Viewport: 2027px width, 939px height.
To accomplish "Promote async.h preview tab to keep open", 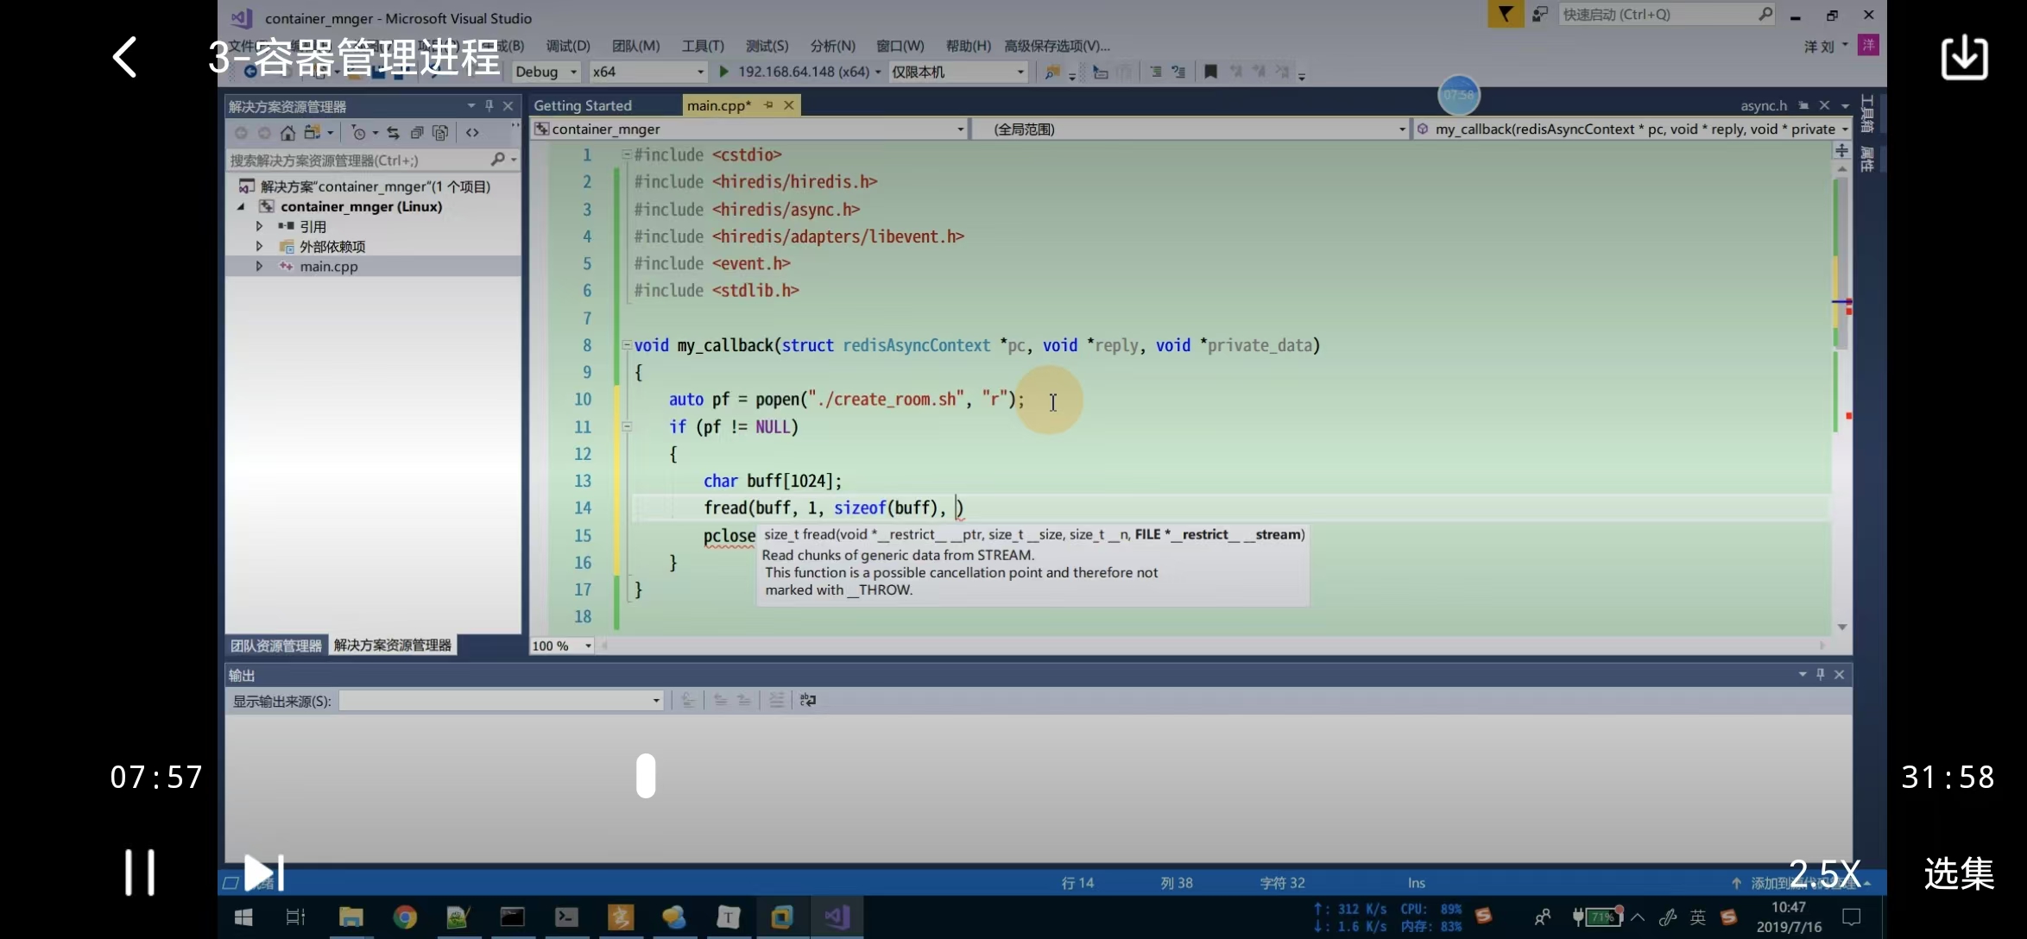I will coord(1803,105).
